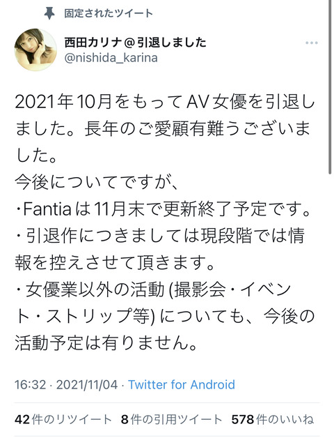
Task: Open the three-dot more options menu
Action: tap(312, 43)
